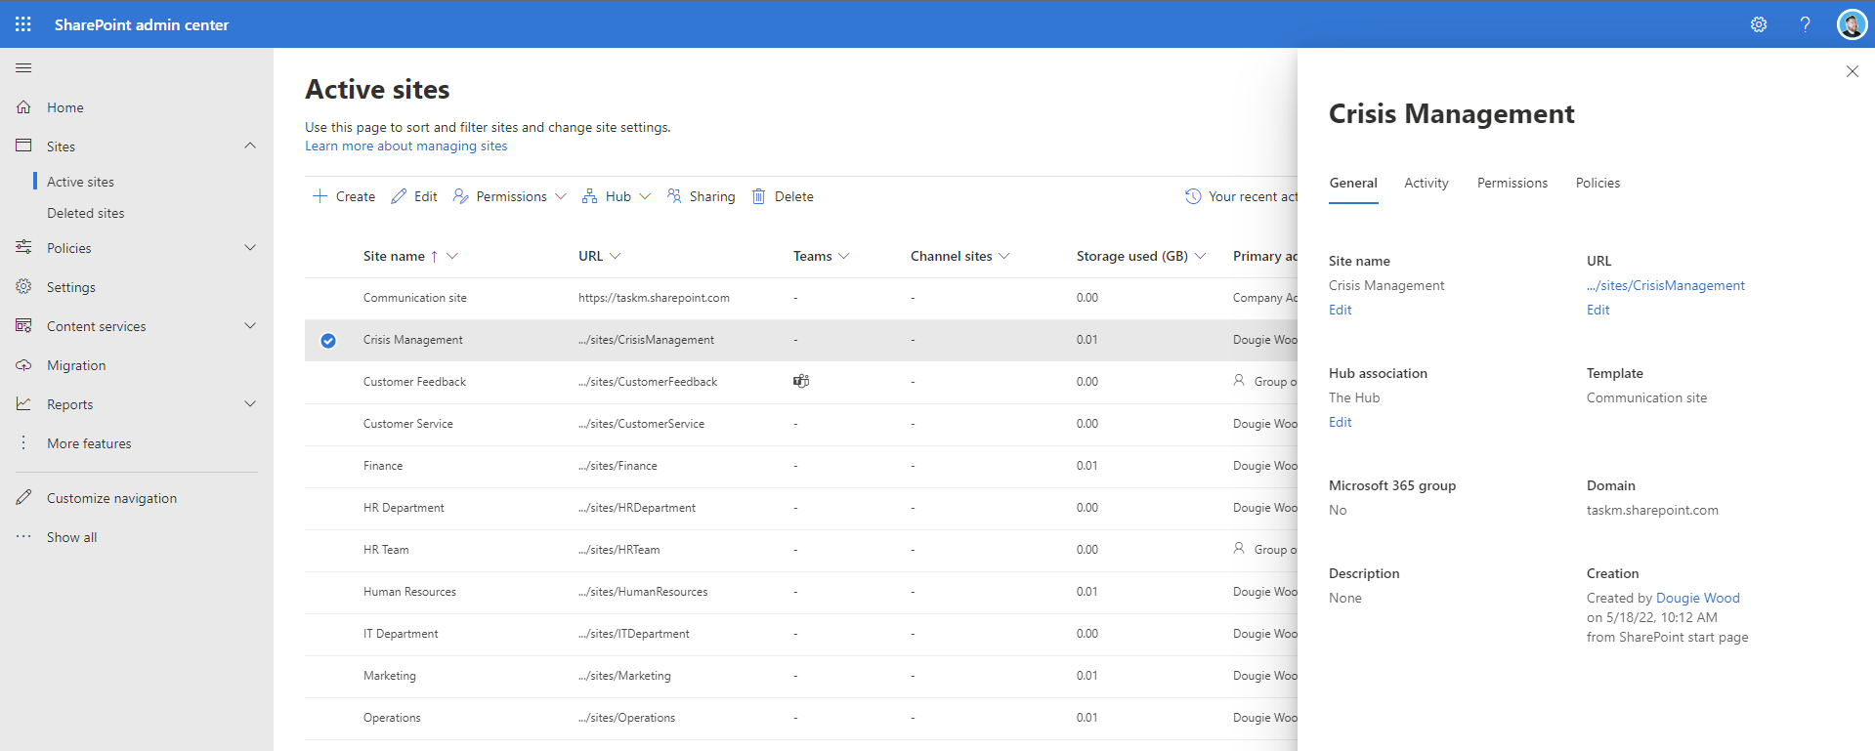Follow Learn more about managing sites link
The image size is (1875, 751).
coord(405,146)
